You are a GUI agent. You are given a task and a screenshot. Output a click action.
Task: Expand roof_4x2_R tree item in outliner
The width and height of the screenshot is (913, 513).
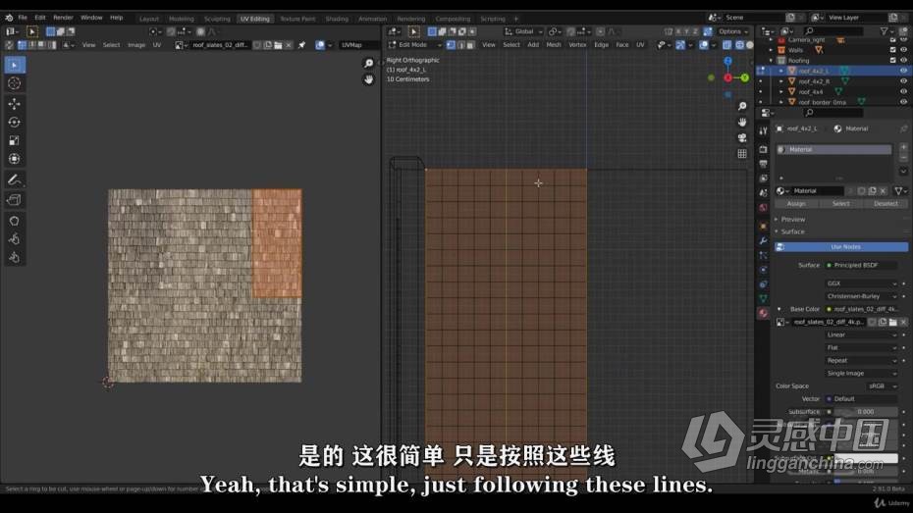coord(781,81)
